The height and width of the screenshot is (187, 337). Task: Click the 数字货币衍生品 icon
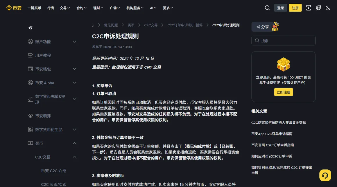pos(30,130)
